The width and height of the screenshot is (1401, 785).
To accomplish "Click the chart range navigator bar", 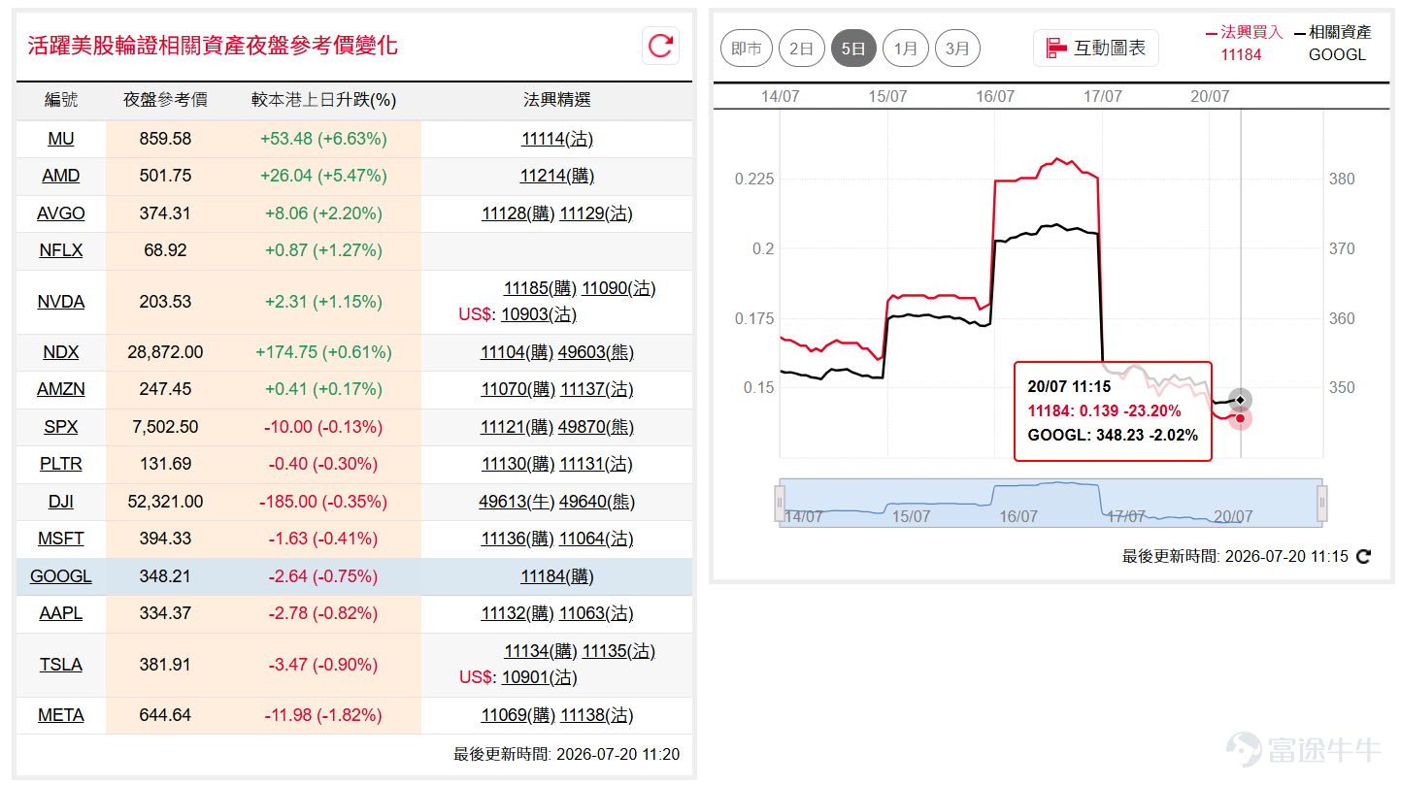I will coord(1051,503).
